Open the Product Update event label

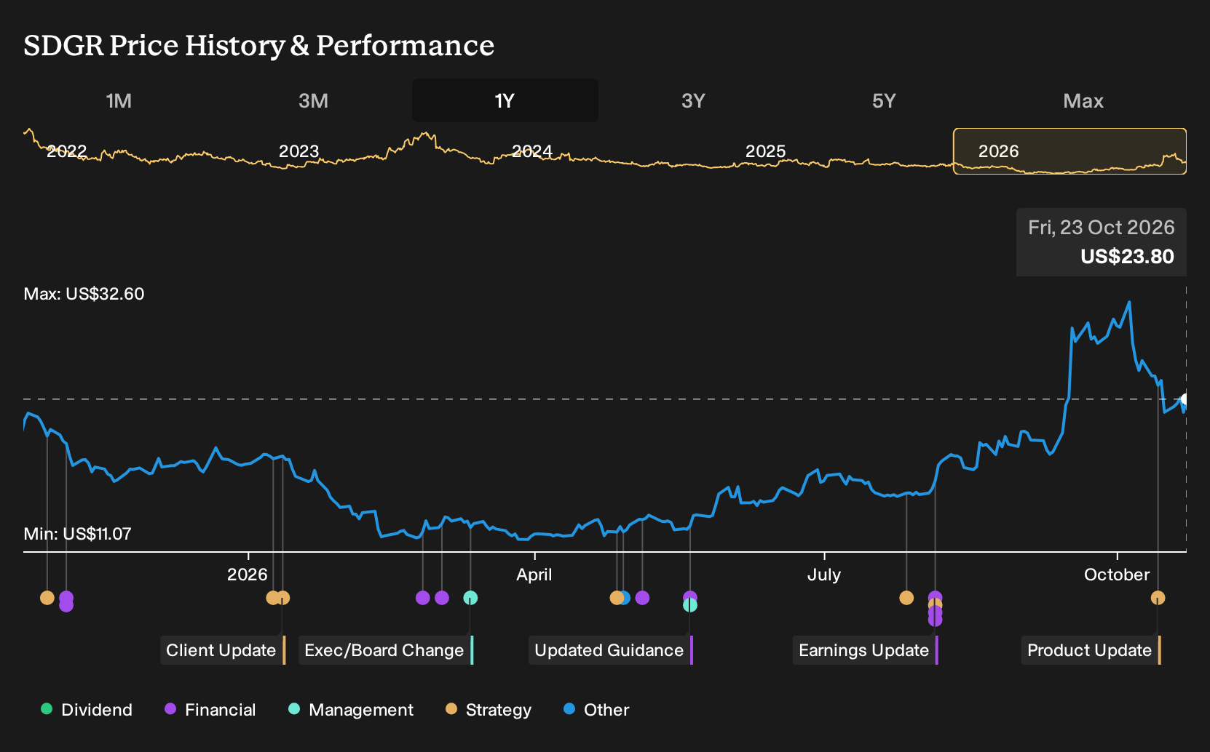tap(1091, 650)
